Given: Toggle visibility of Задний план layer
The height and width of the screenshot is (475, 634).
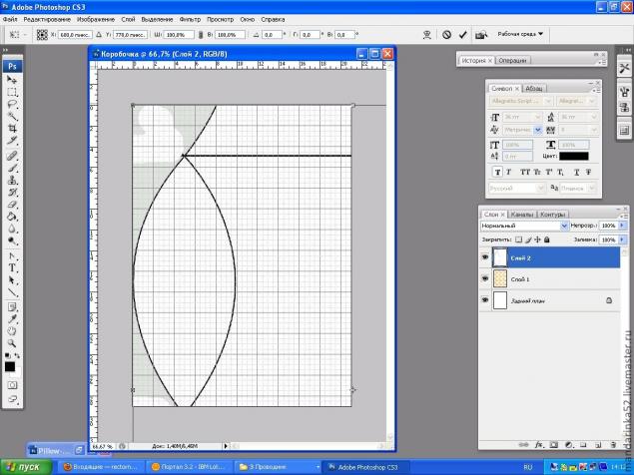Looking at the screenshot, I should click(x=486, y=299).
